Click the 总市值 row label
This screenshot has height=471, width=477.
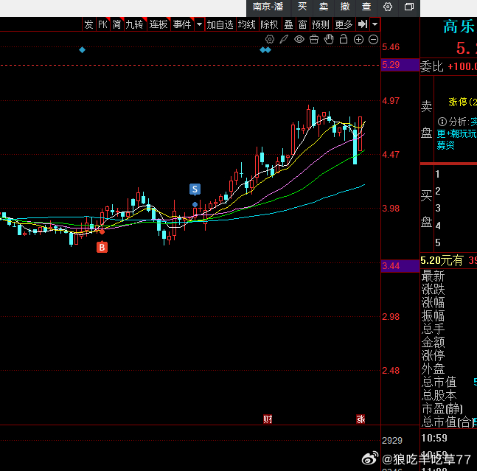pos(439,383)
